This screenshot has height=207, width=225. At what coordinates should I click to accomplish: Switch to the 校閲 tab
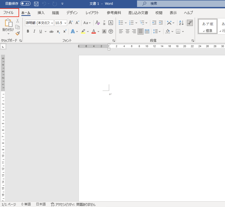click(x=159, y=13)
